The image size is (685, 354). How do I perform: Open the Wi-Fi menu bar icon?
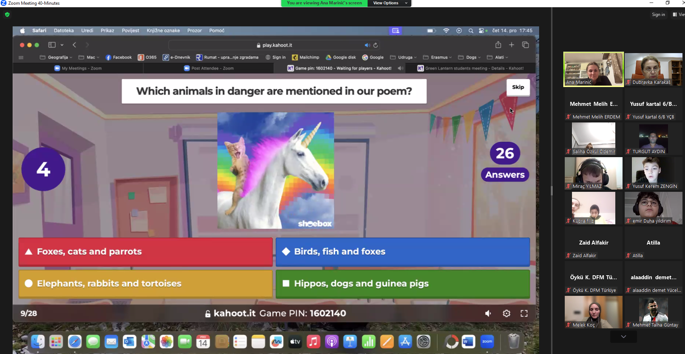pyautogui.click(x=446, y=31)
